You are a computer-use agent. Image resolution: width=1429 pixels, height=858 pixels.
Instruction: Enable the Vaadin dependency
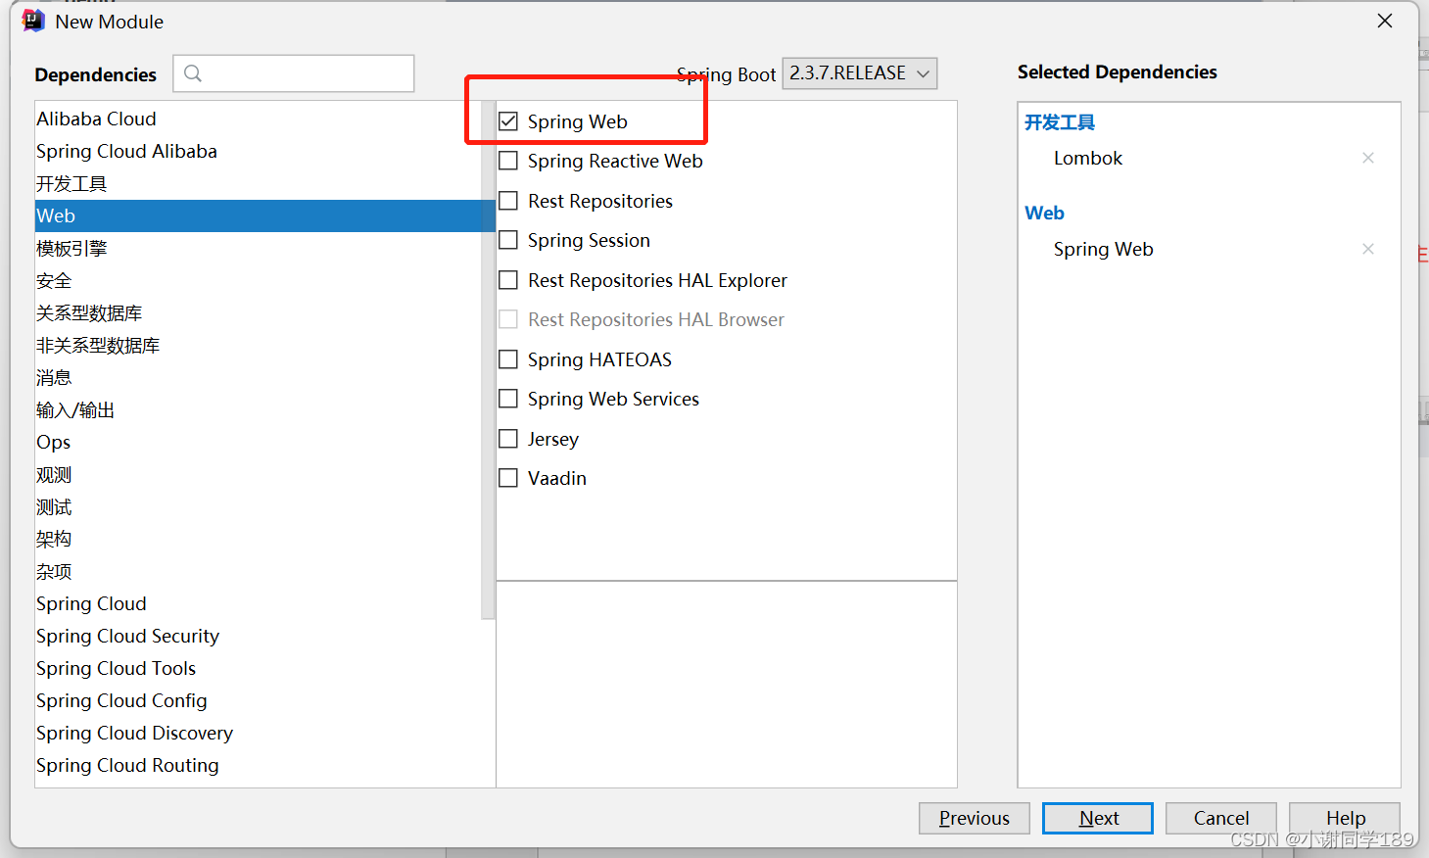[x=508, y=478]
